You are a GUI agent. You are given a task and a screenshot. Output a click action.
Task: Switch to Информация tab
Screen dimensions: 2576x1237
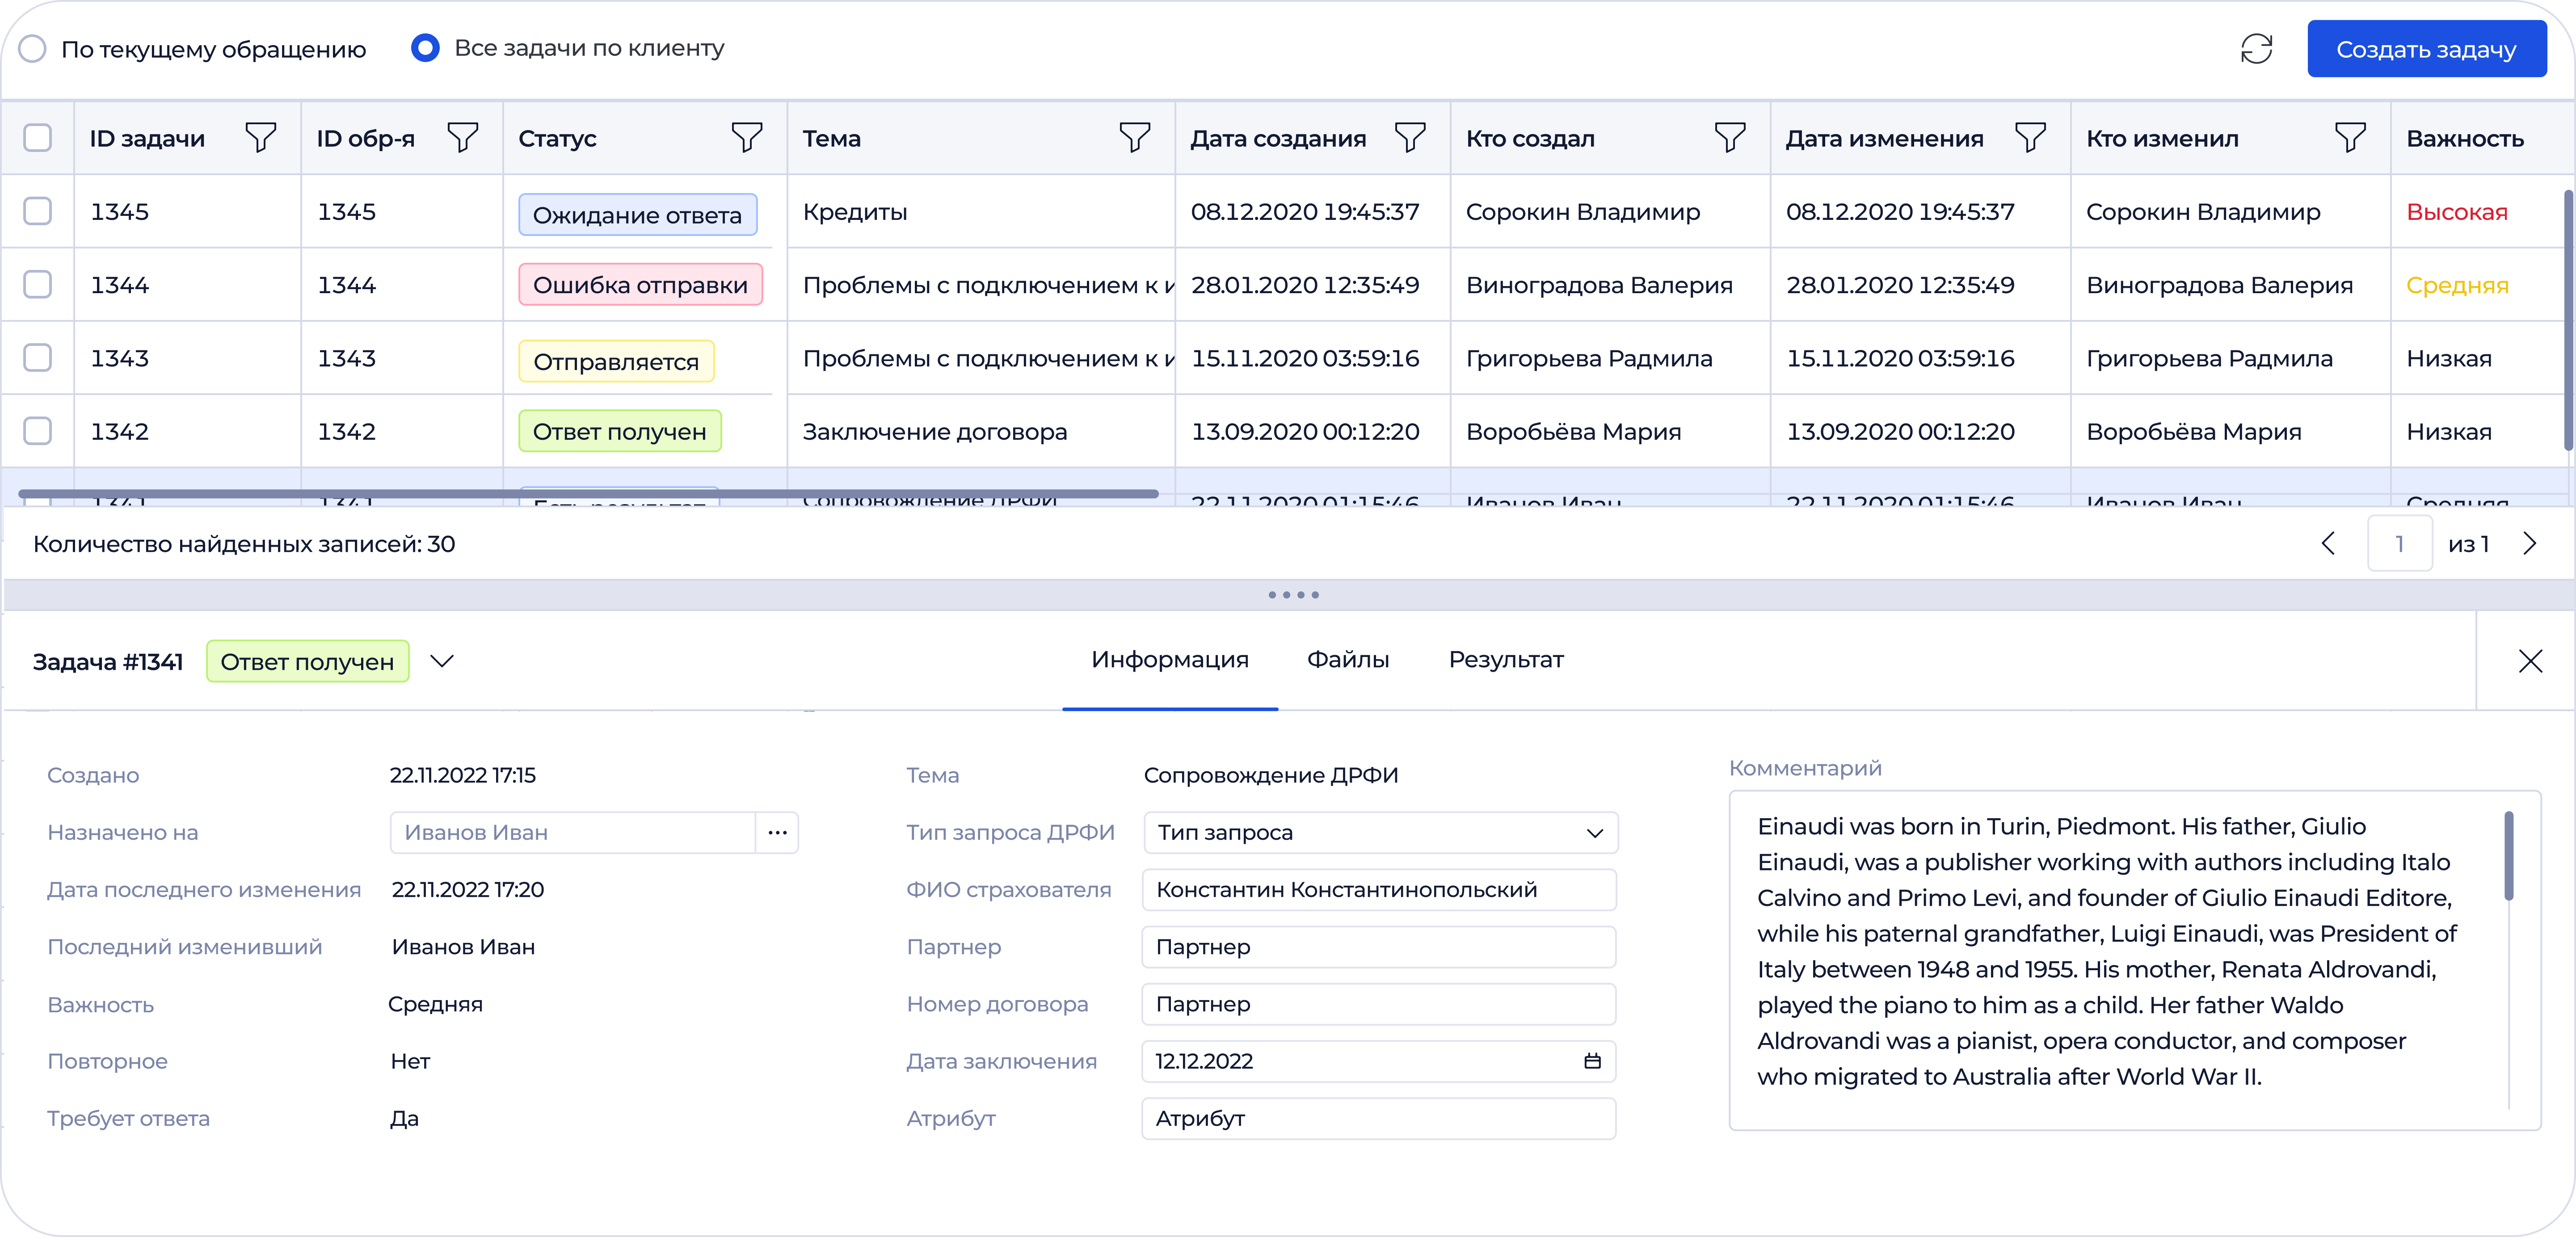tap(1170, 660)
